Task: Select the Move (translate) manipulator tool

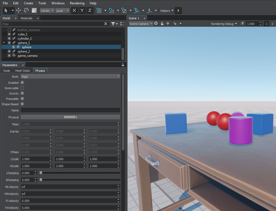Action: (x=19, y=10)
